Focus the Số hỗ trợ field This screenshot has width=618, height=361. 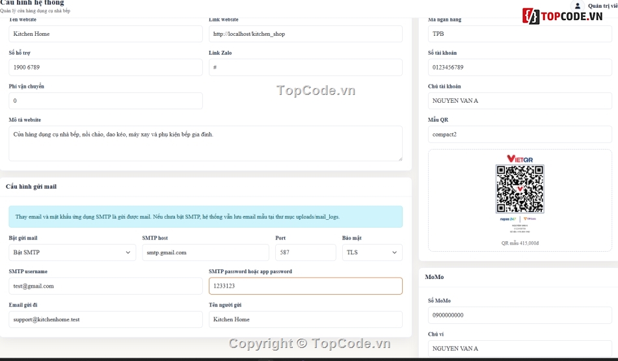(x=105, y=68)
